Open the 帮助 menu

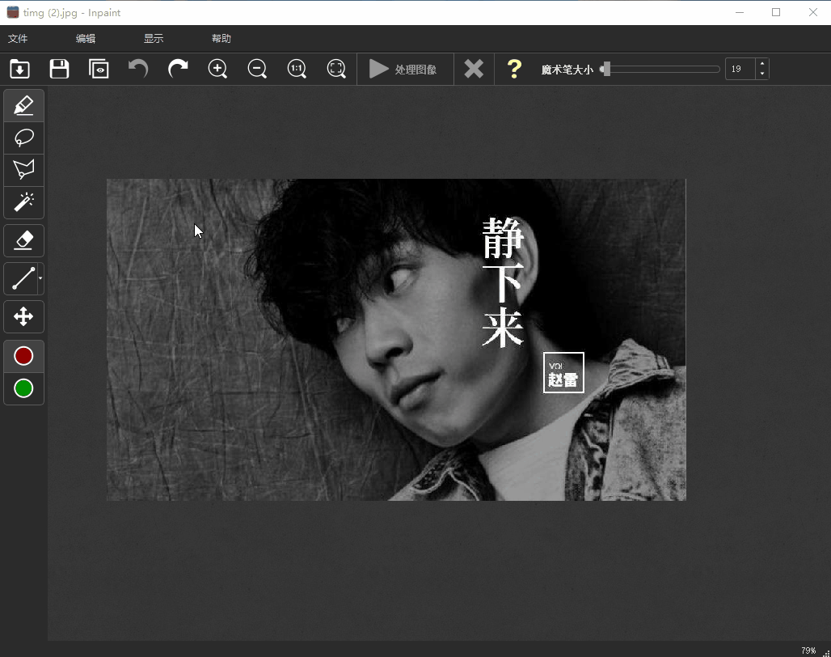[221, 39]
